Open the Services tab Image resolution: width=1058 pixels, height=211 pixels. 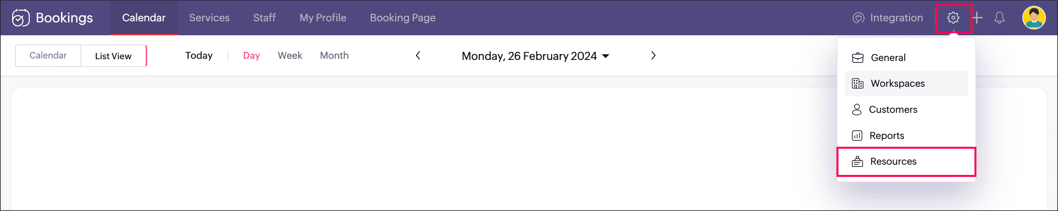[209, 18]
